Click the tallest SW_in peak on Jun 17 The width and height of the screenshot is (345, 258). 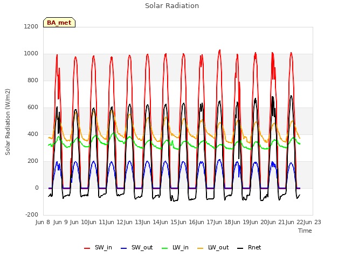[219, 51]
